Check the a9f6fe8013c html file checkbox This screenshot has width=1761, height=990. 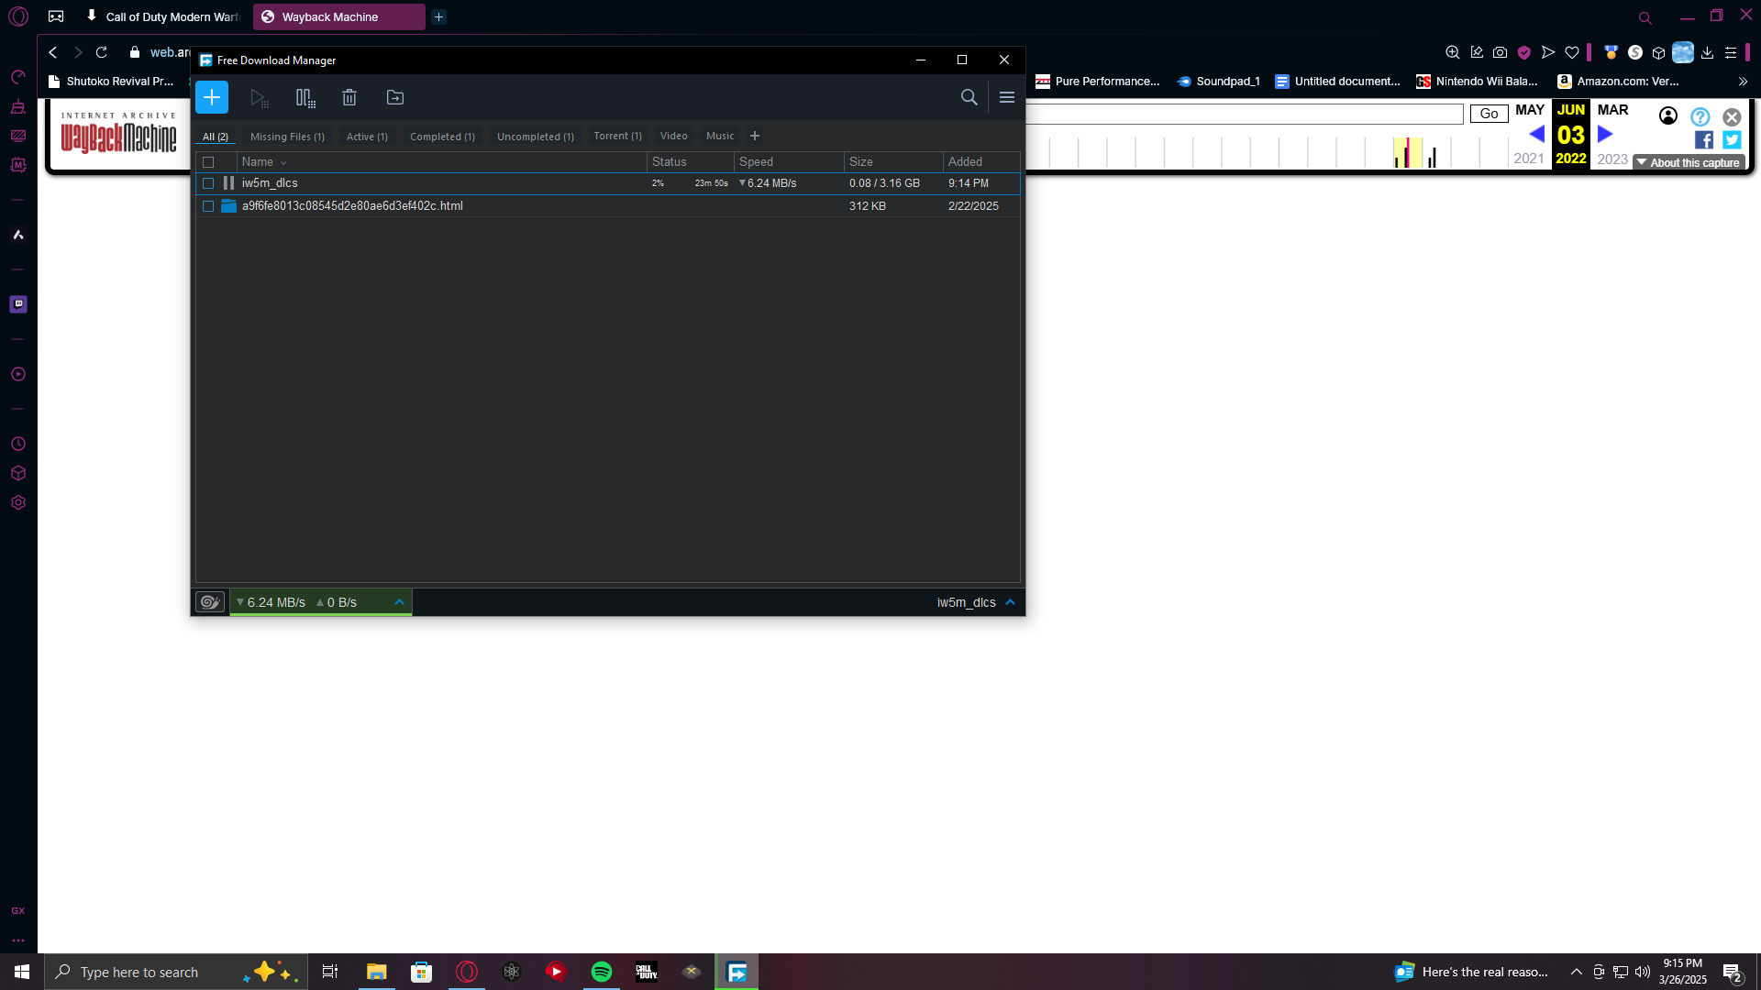pyautogui.click(x=208, y=206)
